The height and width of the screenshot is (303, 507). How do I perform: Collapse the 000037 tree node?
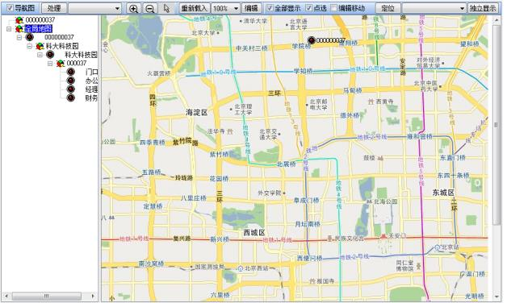click(50, 64)
